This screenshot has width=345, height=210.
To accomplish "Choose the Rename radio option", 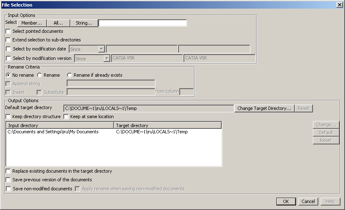I will 39,75.
